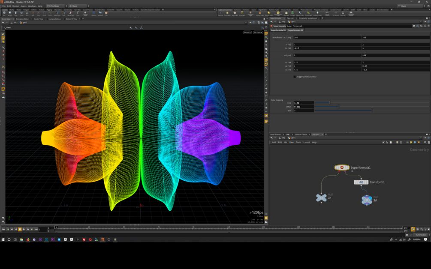The height and width of the screenshot is (269, 431).
Task: Open File Explorer from the taskbar
Action: pyautogui.click(x=21, y=239)
